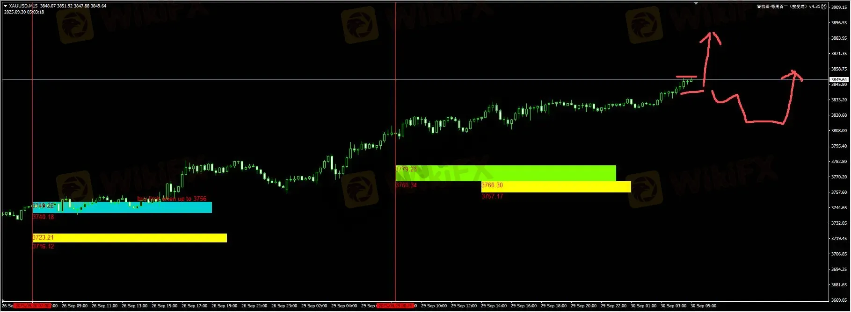Click the red 'buy limit' text label
The height and width of the screenshot is (312, 851).
click(x=172, y=199)
